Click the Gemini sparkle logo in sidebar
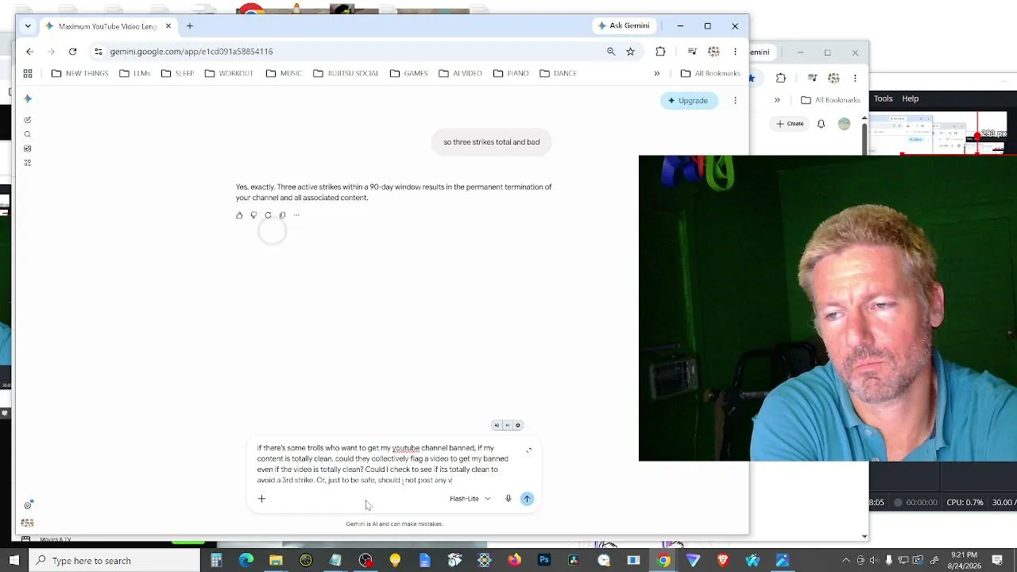This screenshot has height=572, width=1017. click(28, 99)
